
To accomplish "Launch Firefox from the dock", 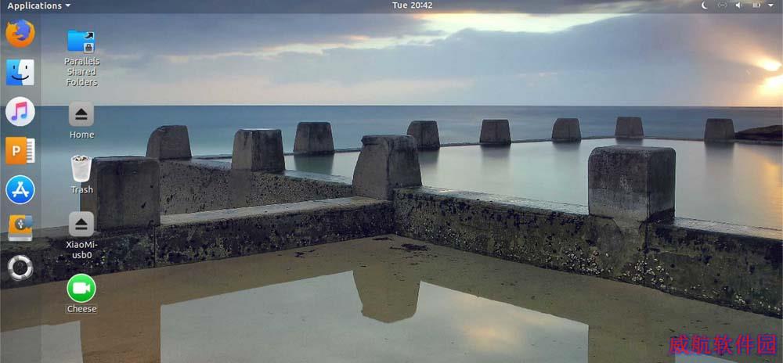I will [x=20, y=34].
